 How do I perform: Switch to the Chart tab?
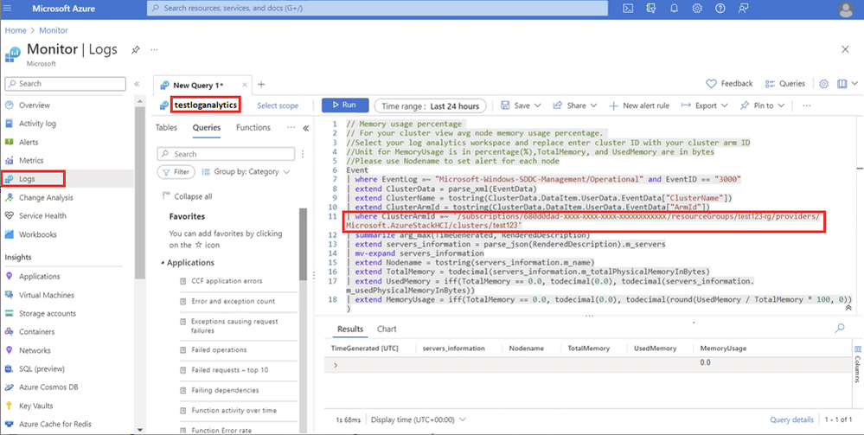[387, 329]
